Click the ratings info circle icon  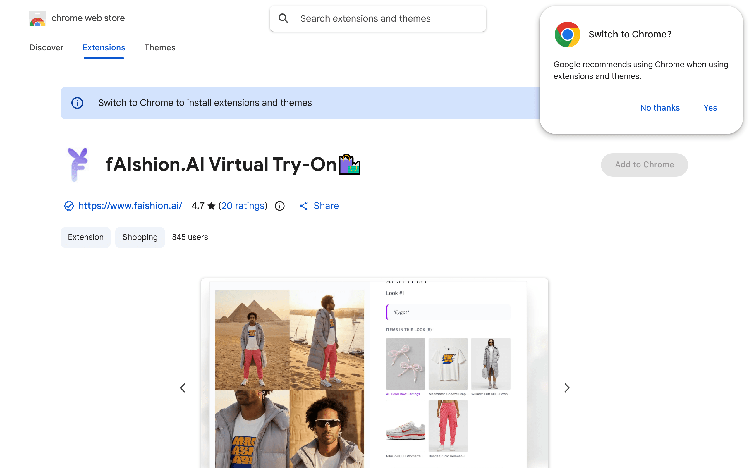pyautogui.click(x=279, y=206)
